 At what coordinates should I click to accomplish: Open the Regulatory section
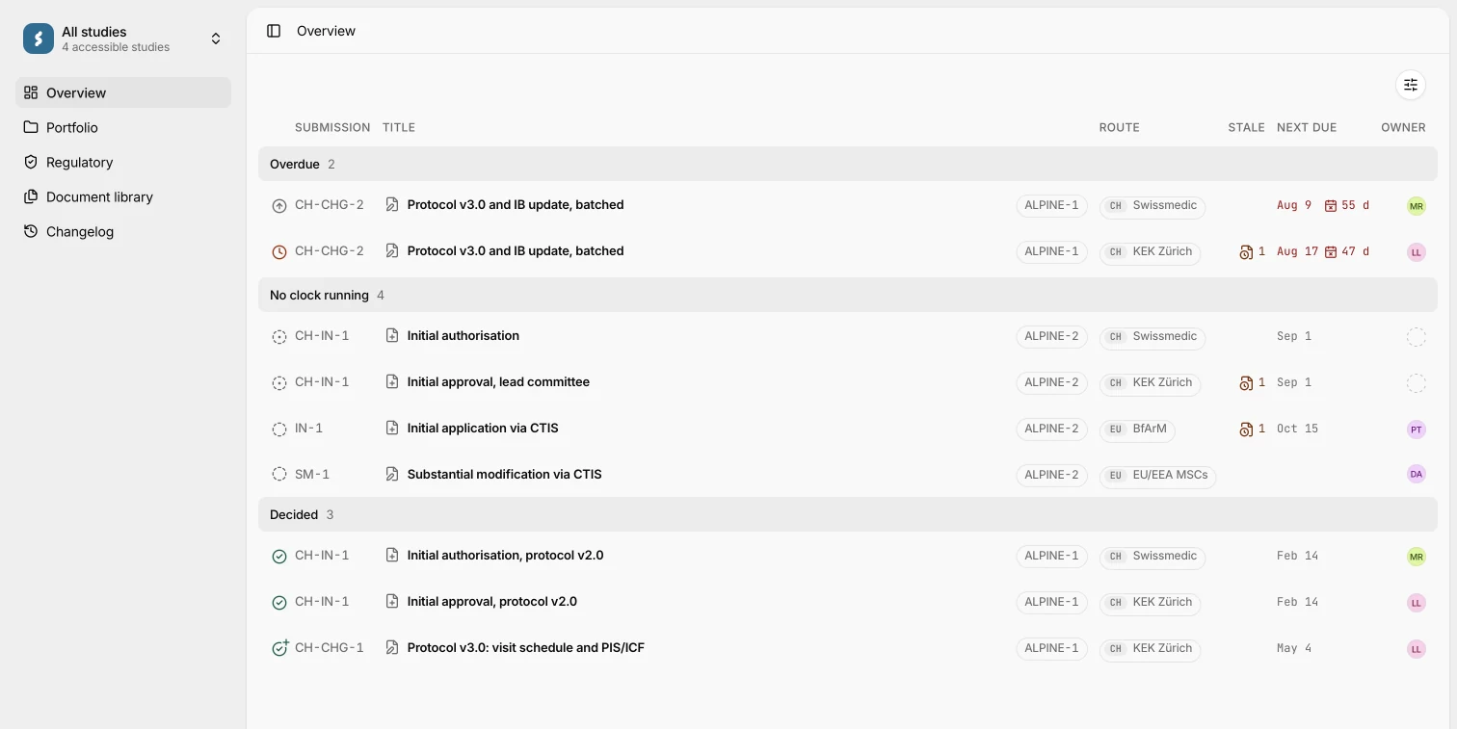(x=123, y=162)
